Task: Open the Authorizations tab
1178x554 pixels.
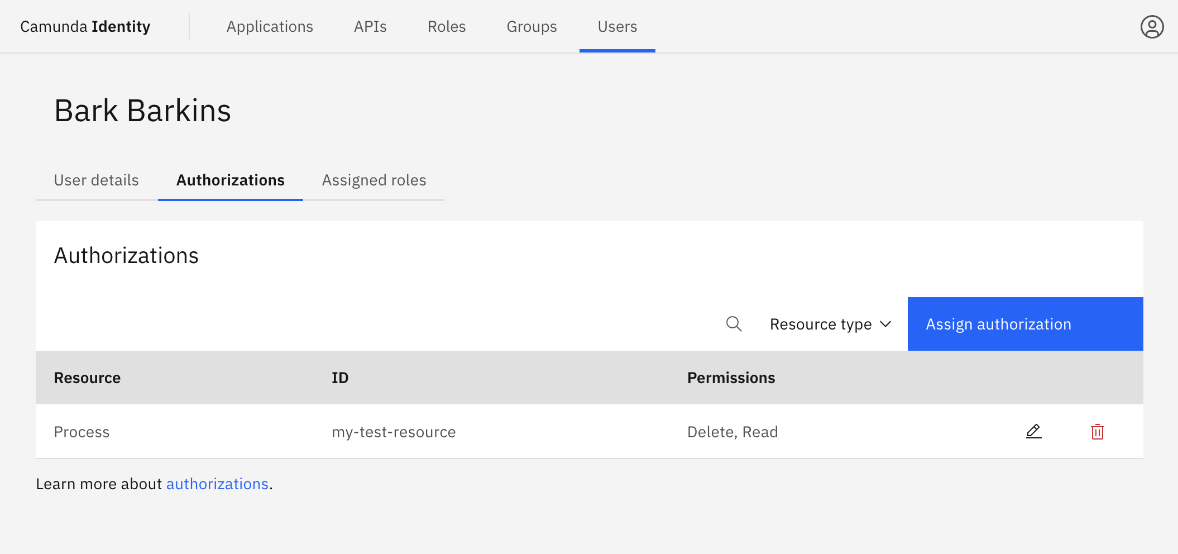Action: click(230, 180)
